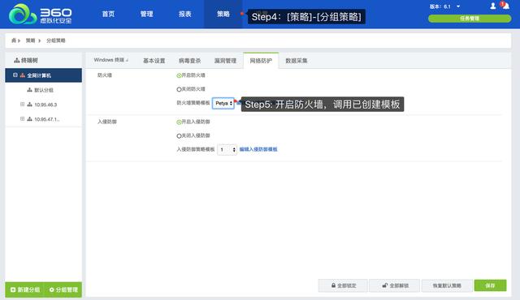Open the user account icon
Viewport: 520px width, 300px height.
point(493,6)
